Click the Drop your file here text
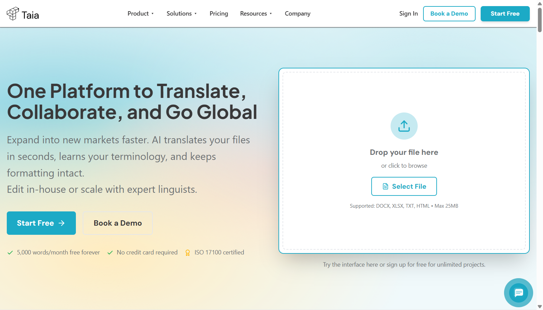 404,152
